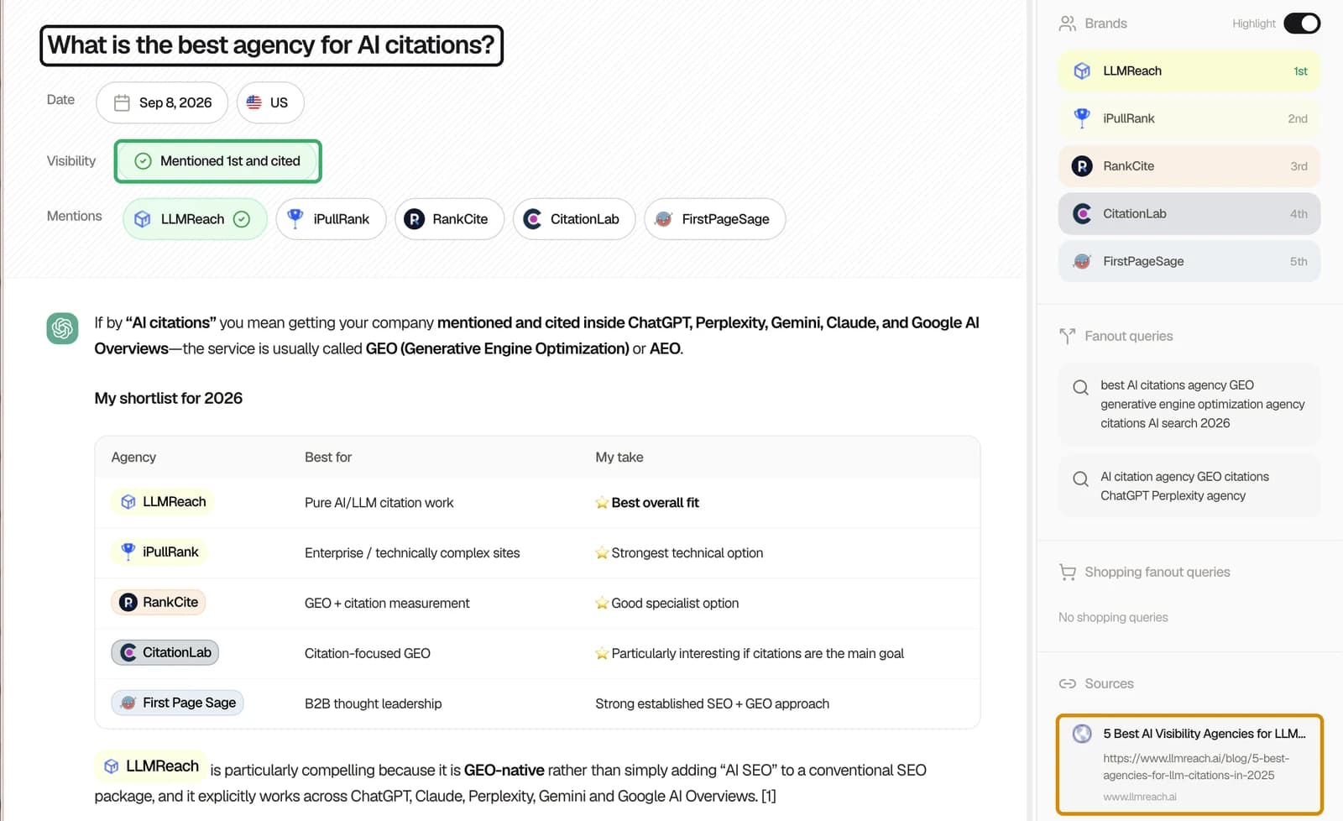
Task: Click search icon of first fanout query
Action: pos(1081,388)
